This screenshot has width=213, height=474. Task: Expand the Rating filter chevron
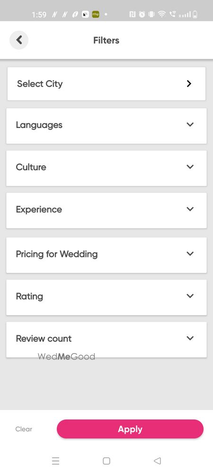click(190, 296)
